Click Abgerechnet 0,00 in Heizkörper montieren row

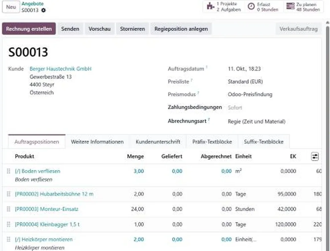click(x=226, y=239)
